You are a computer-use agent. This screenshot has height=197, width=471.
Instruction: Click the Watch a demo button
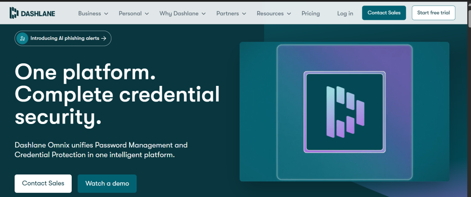(107, 184)
